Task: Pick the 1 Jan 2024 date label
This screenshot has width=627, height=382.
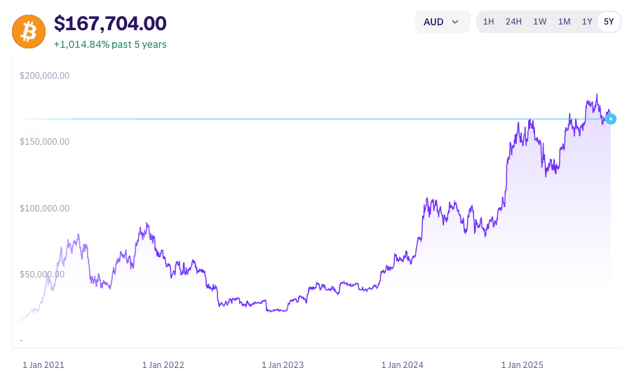Action: pyautogui.click(x=402, y=365)
